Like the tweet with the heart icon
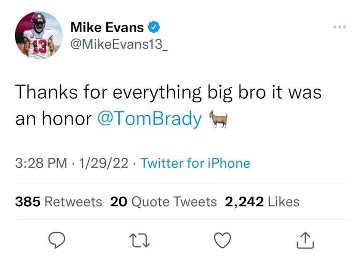 [x=222, y=240]
